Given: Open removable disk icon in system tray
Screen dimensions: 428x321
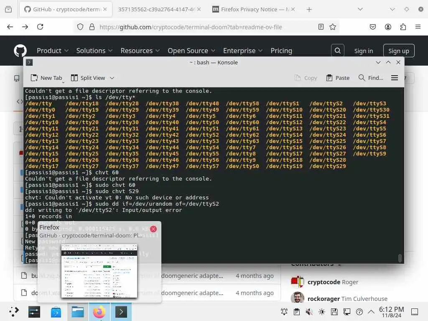Looking at the screenshot, I should 334,312.
